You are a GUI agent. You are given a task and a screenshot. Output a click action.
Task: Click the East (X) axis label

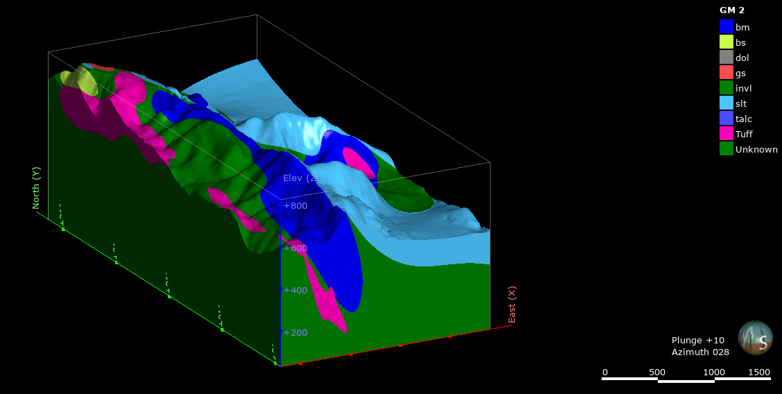pos(512,305)
